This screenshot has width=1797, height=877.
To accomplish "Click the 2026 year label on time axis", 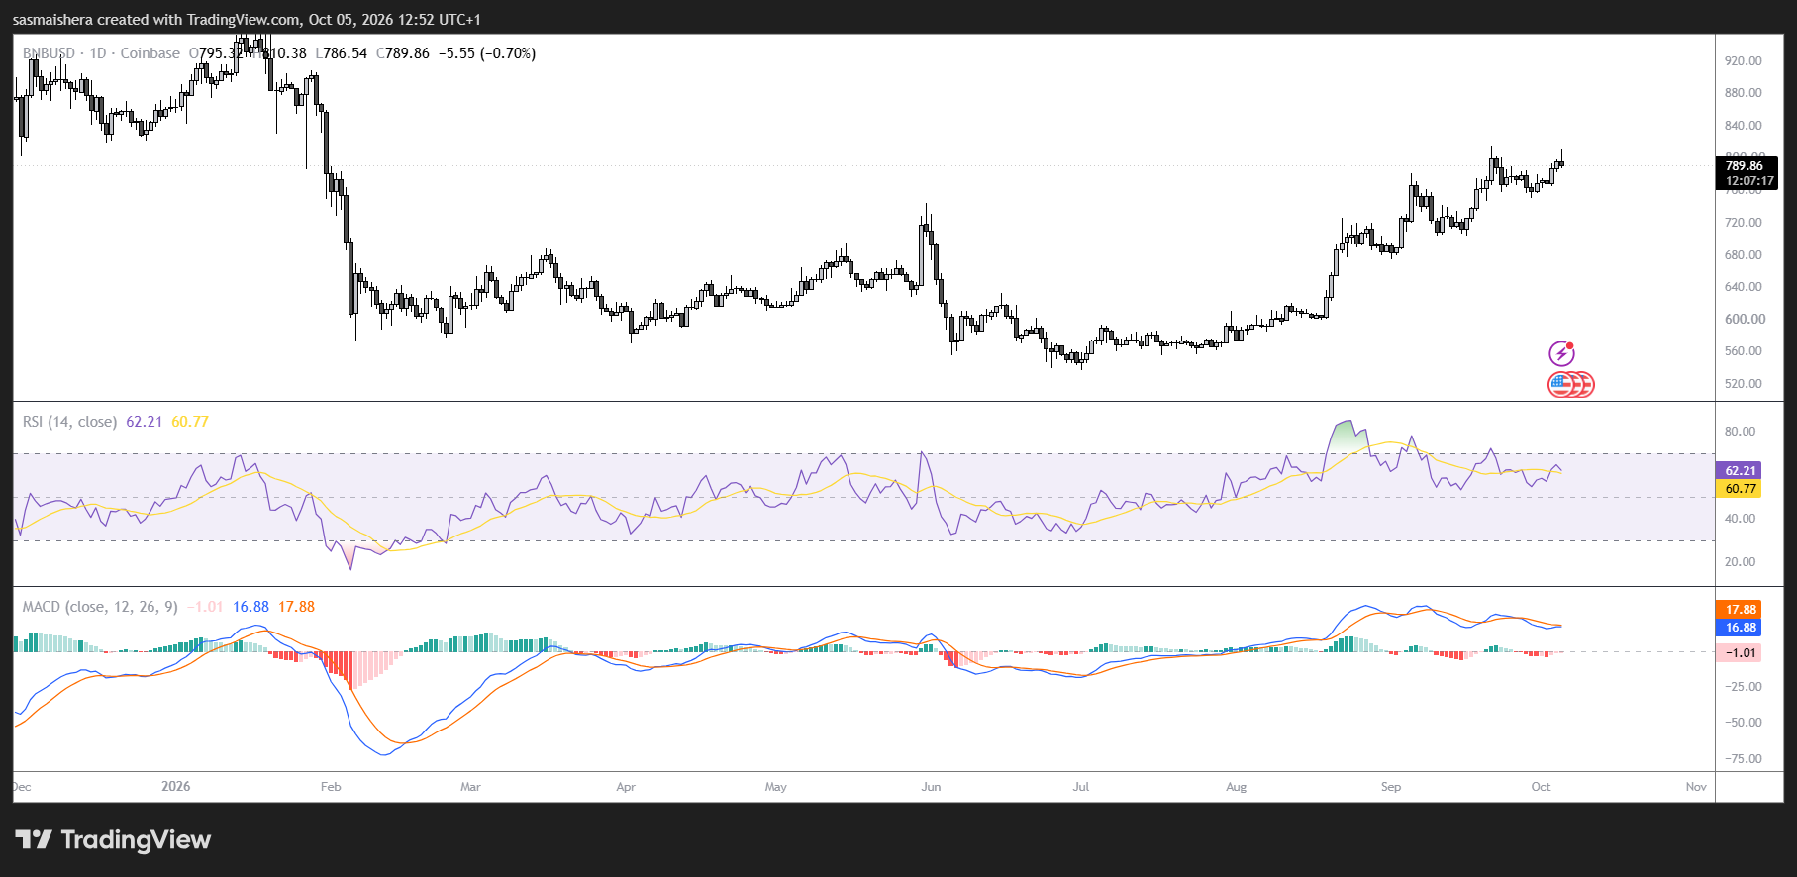I will pos(175,787).
